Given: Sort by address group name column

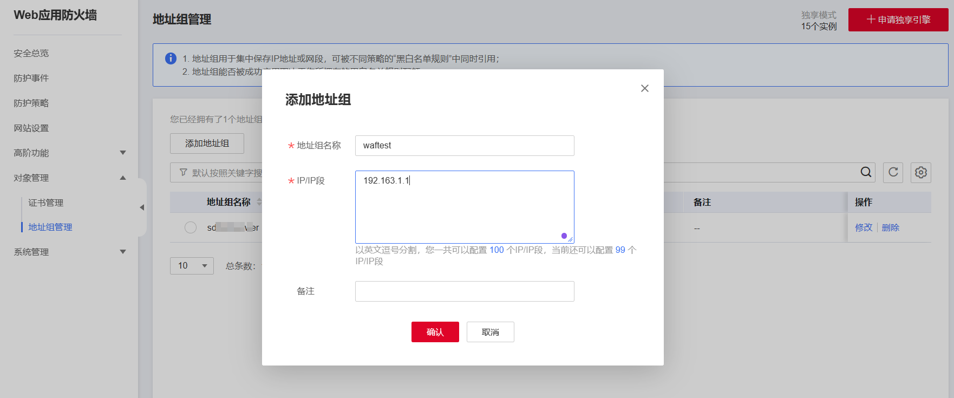Looking at the screenshot, I should [x=259, y=202].
